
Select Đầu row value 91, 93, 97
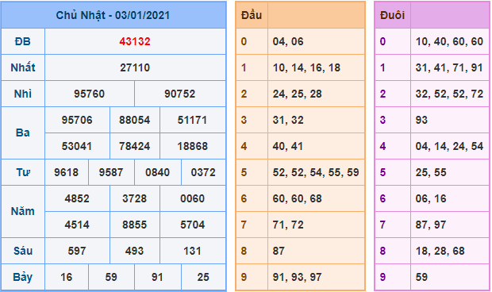(297, 277)
